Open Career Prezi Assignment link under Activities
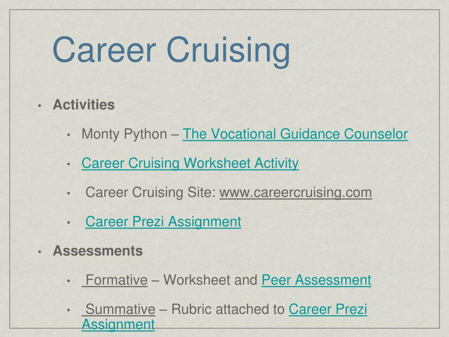449x337 pixels. point(163,222)
